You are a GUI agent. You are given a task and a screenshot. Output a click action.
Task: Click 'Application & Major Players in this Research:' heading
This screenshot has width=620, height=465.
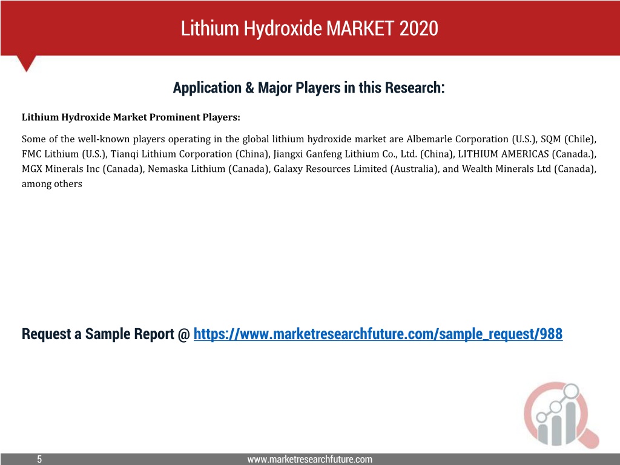click(309, 88)
